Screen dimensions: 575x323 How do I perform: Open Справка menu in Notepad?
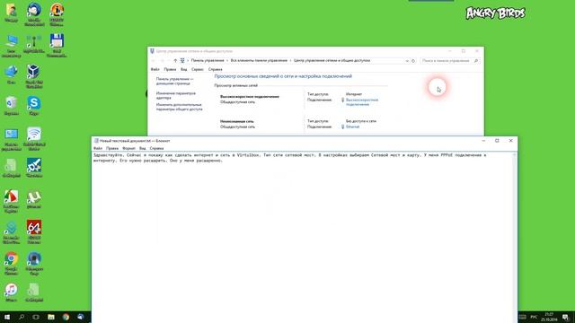[156, 148]
